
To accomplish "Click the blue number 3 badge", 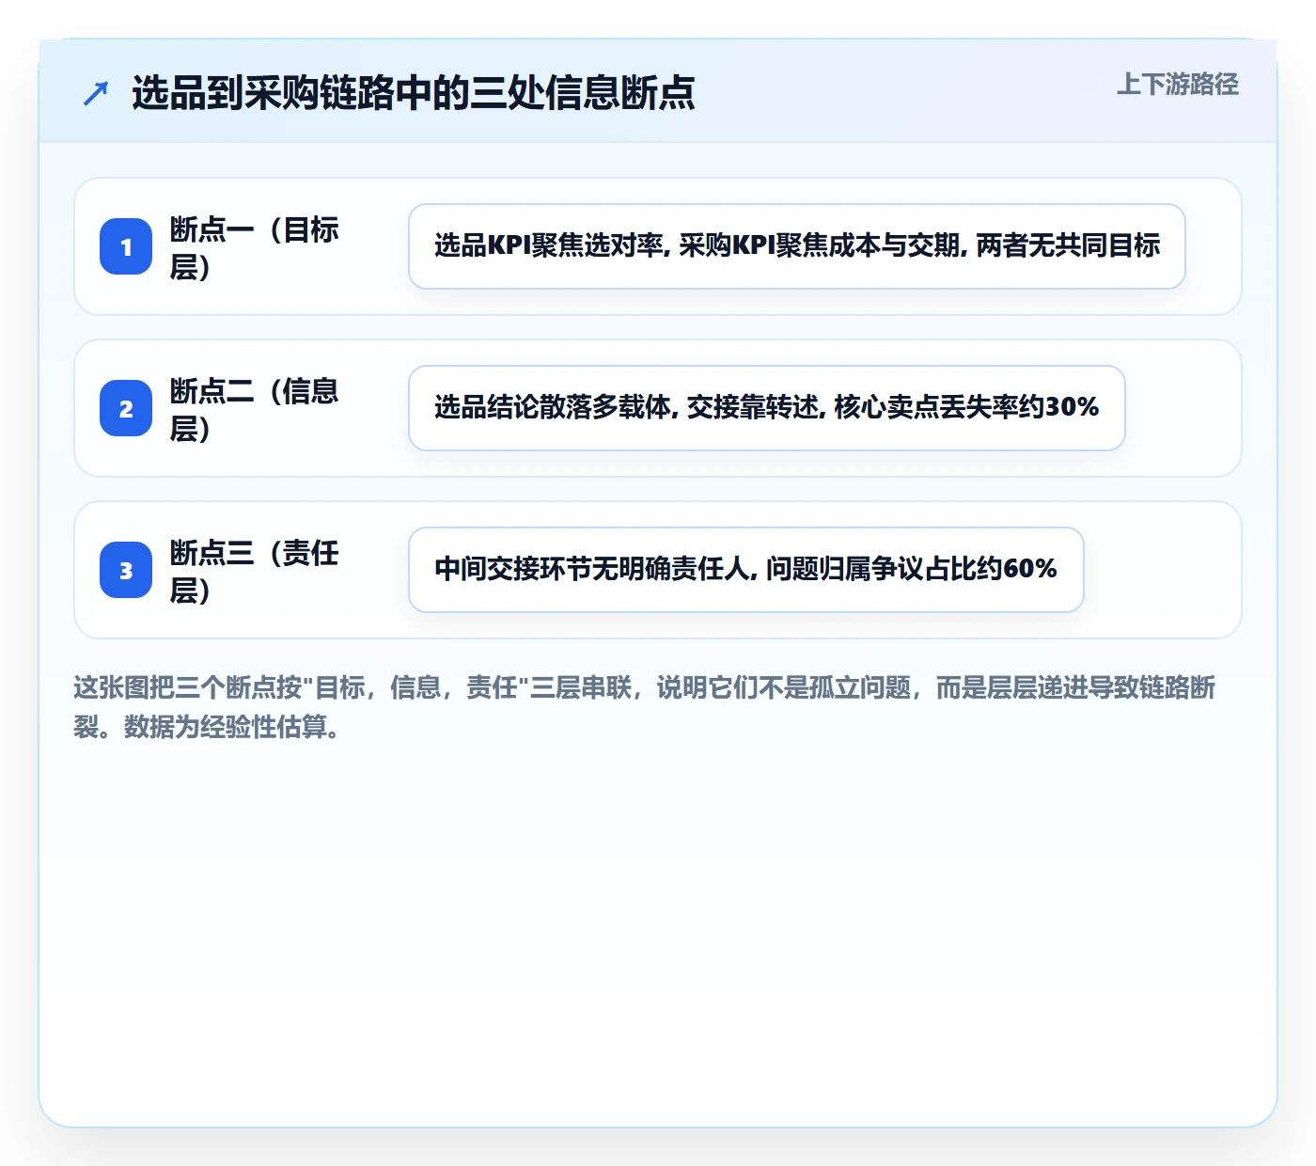I will pos(126,570).
